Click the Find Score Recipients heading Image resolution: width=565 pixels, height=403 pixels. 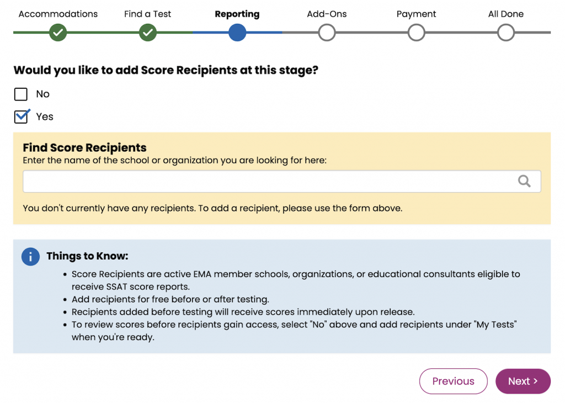[x=84, y=147]
